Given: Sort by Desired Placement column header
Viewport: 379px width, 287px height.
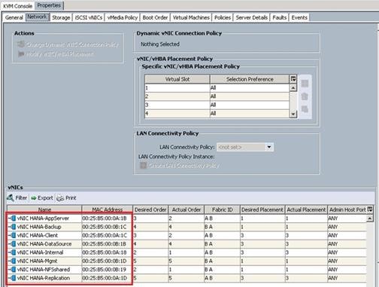Looking at the screenshot, I should tap(262, 209).
